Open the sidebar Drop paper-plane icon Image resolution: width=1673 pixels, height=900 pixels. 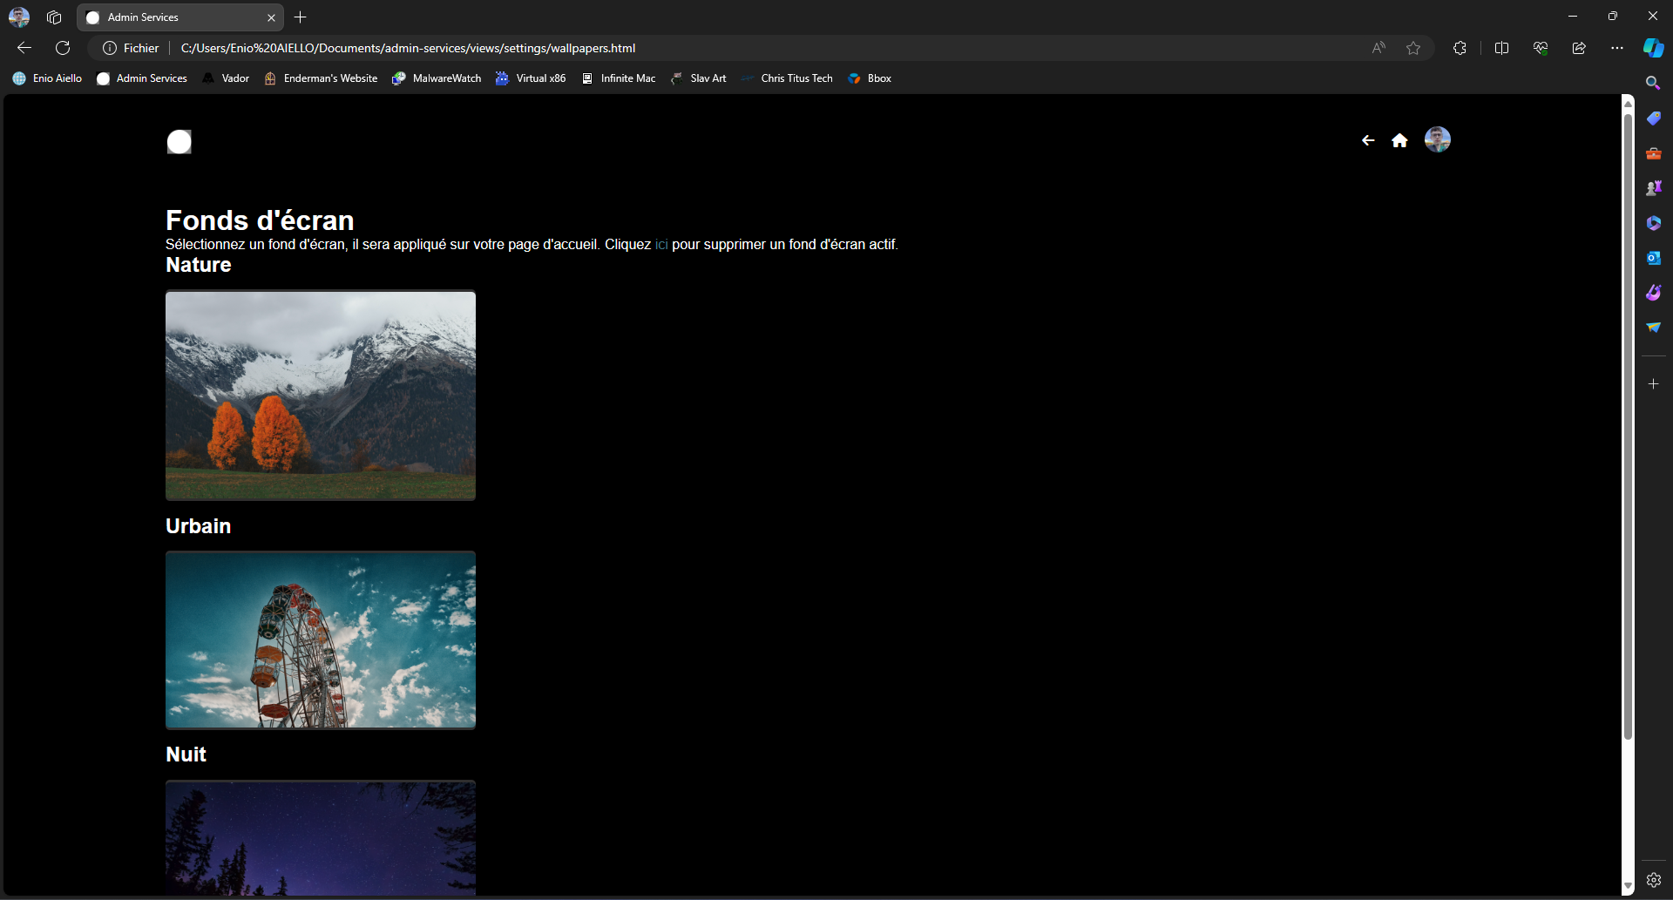click(x=1653, y=328)
